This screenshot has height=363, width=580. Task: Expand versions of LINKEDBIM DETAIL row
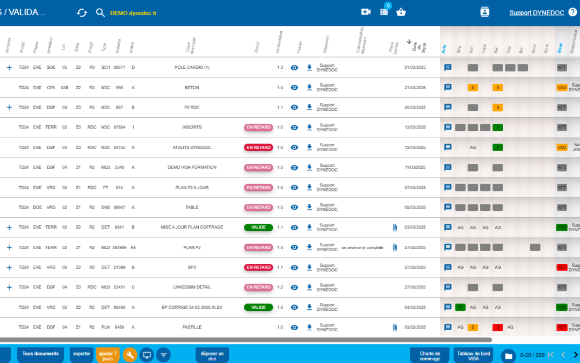[9, 287]
